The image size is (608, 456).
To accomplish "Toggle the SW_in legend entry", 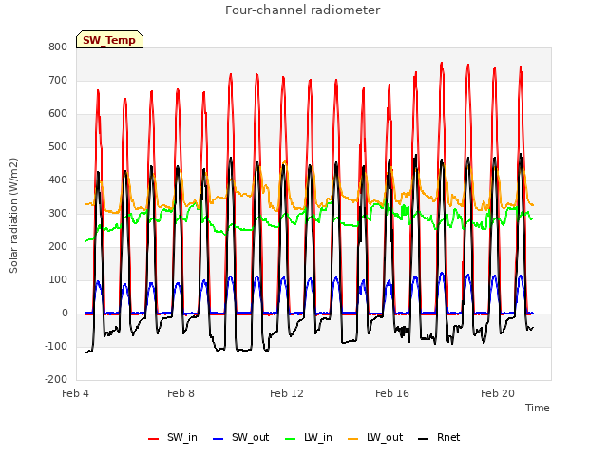I will [x=173, y=437].
